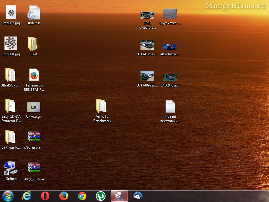Select the 1981 Chevrolet image thumbnail

[x=147, y=15]
